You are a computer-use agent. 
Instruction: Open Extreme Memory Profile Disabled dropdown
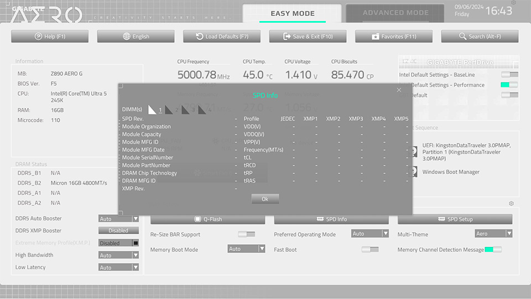click(118, 243)
